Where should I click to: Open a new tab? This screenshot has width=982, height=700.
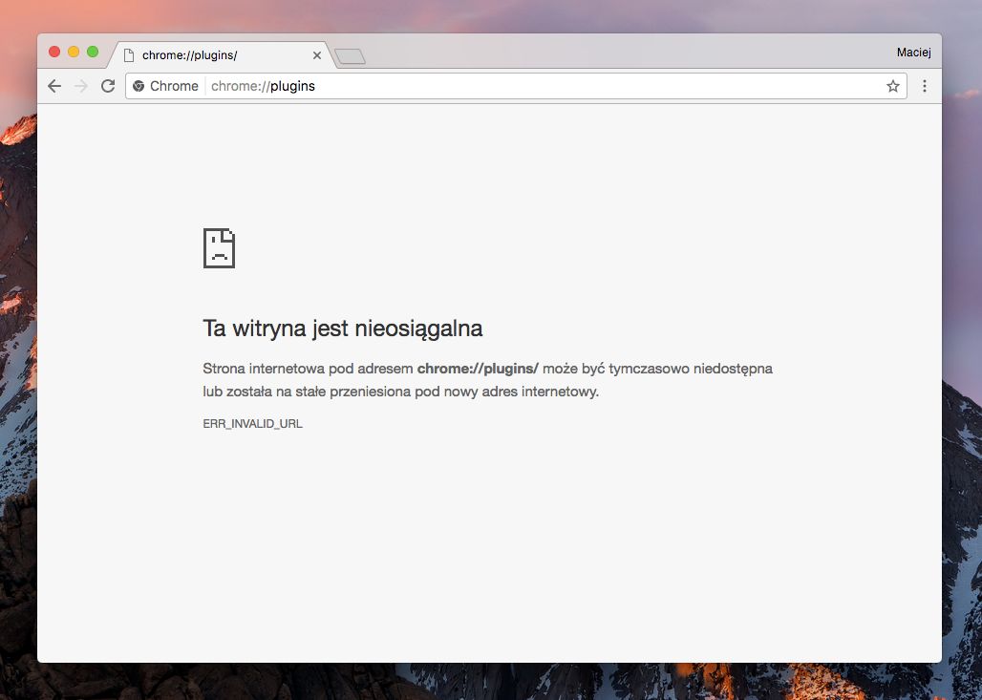pos(350,57)
